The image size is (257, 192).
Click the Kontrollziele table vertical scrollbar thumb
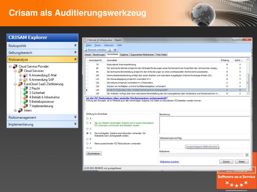click(248, 83)
